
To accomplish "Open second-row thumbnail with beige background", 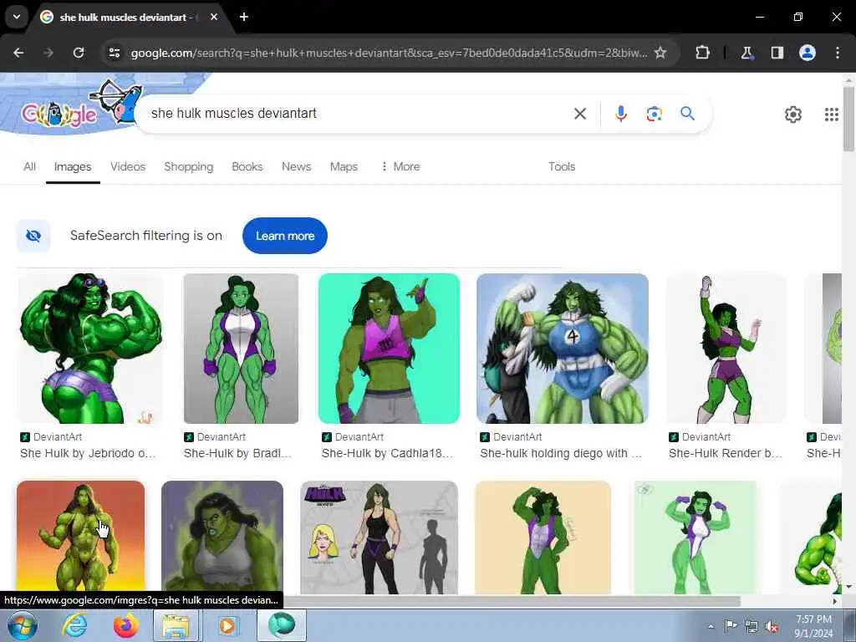I will point(543,538).
